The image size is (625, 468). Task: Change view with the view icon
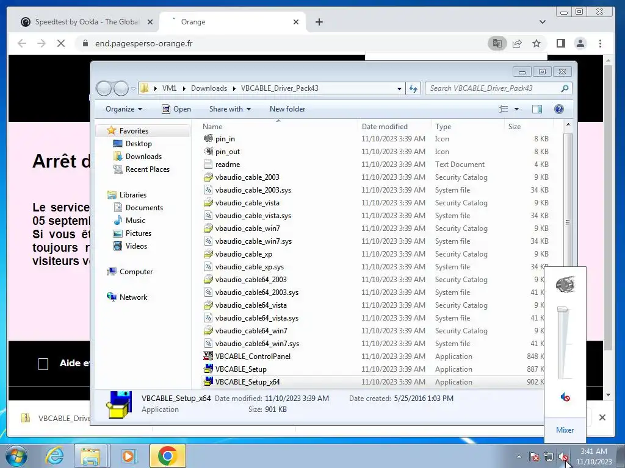(x=504, y=109)
